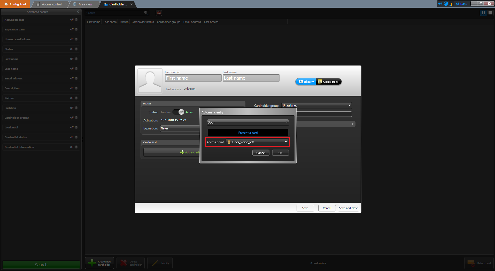Click the Config Tool home icon
The image size is (495, 271).
click(x=6, y=4)
